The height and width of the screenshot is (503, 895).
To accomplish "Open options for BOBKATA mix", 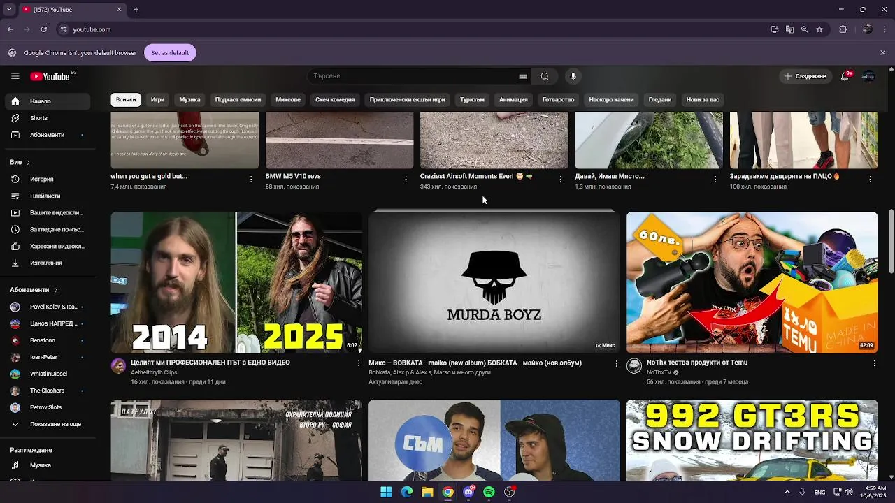I will pos(616,363).
